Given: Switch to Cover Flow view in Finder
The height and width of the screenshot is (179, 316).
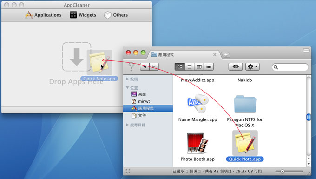Looking at the screenshot, I should tap(209, 67).
